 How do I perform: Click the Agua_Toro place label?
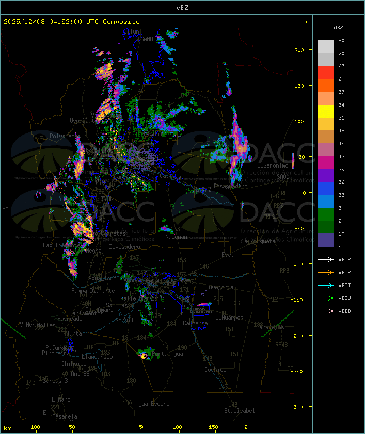(102, 278)
